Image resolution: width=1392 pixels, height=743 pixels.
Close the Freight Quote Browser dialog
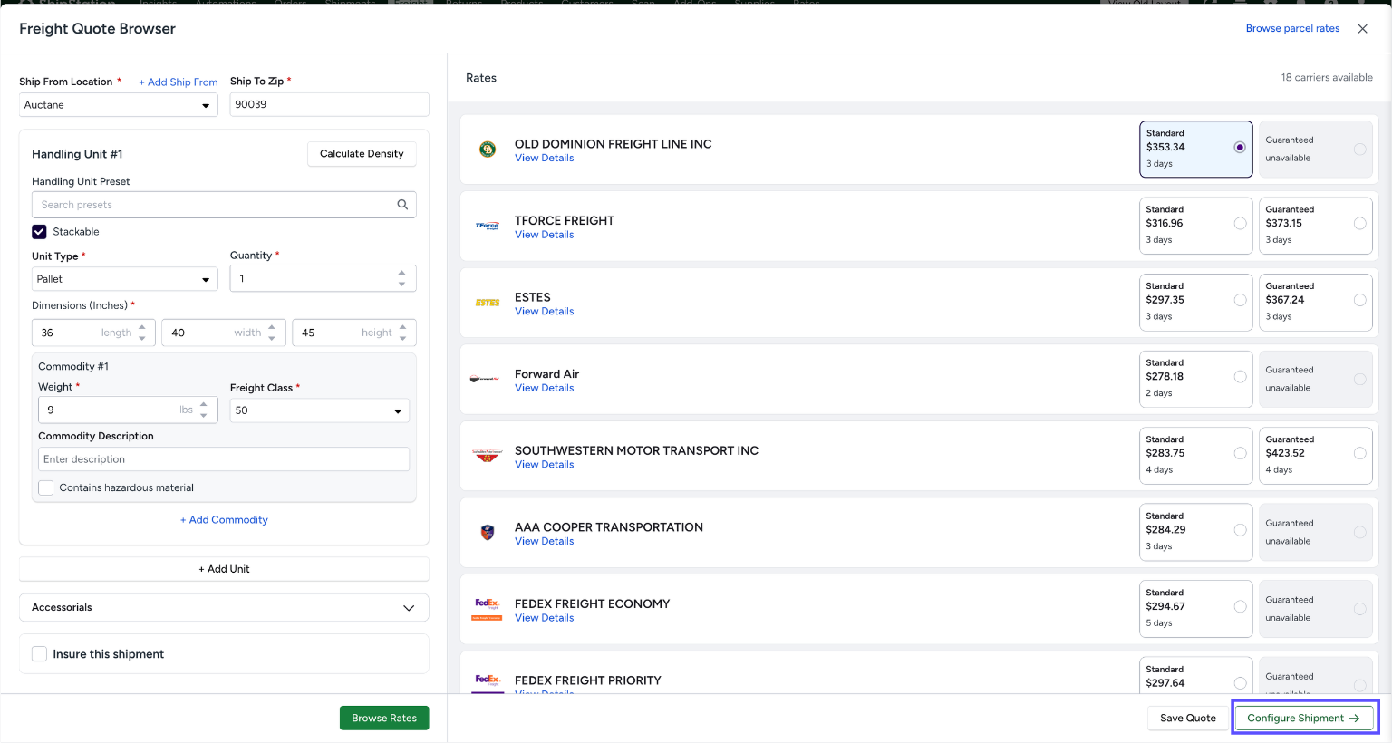click(1362, 29)
